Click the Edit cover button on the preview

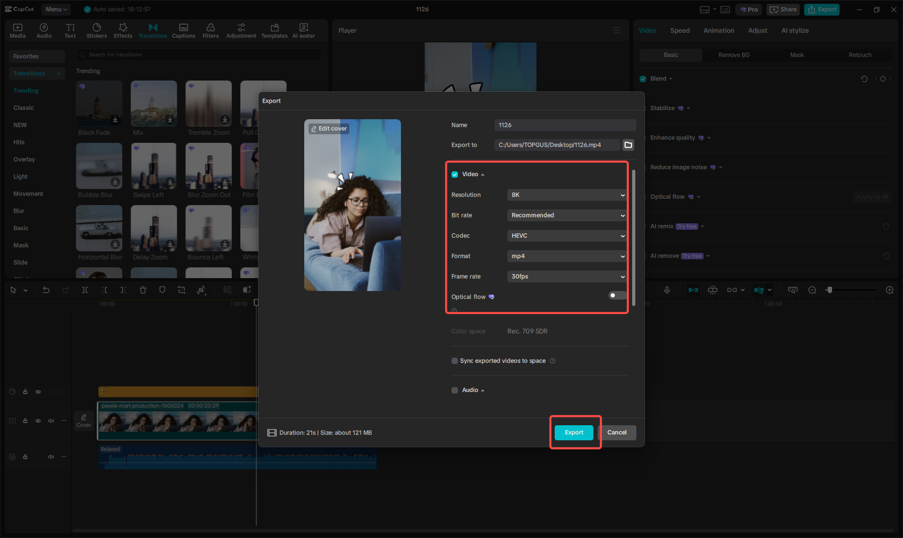click(328, 128)
